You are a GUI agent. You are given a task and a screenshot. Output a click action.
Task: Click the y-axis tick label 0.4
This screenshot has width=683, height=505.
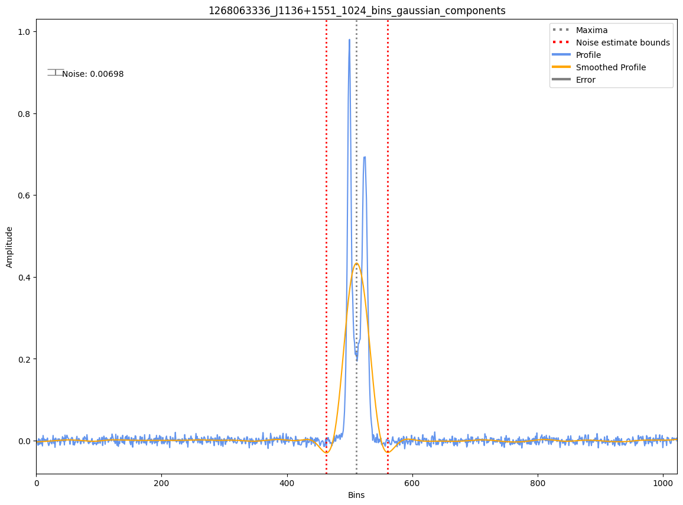point(24,278)
